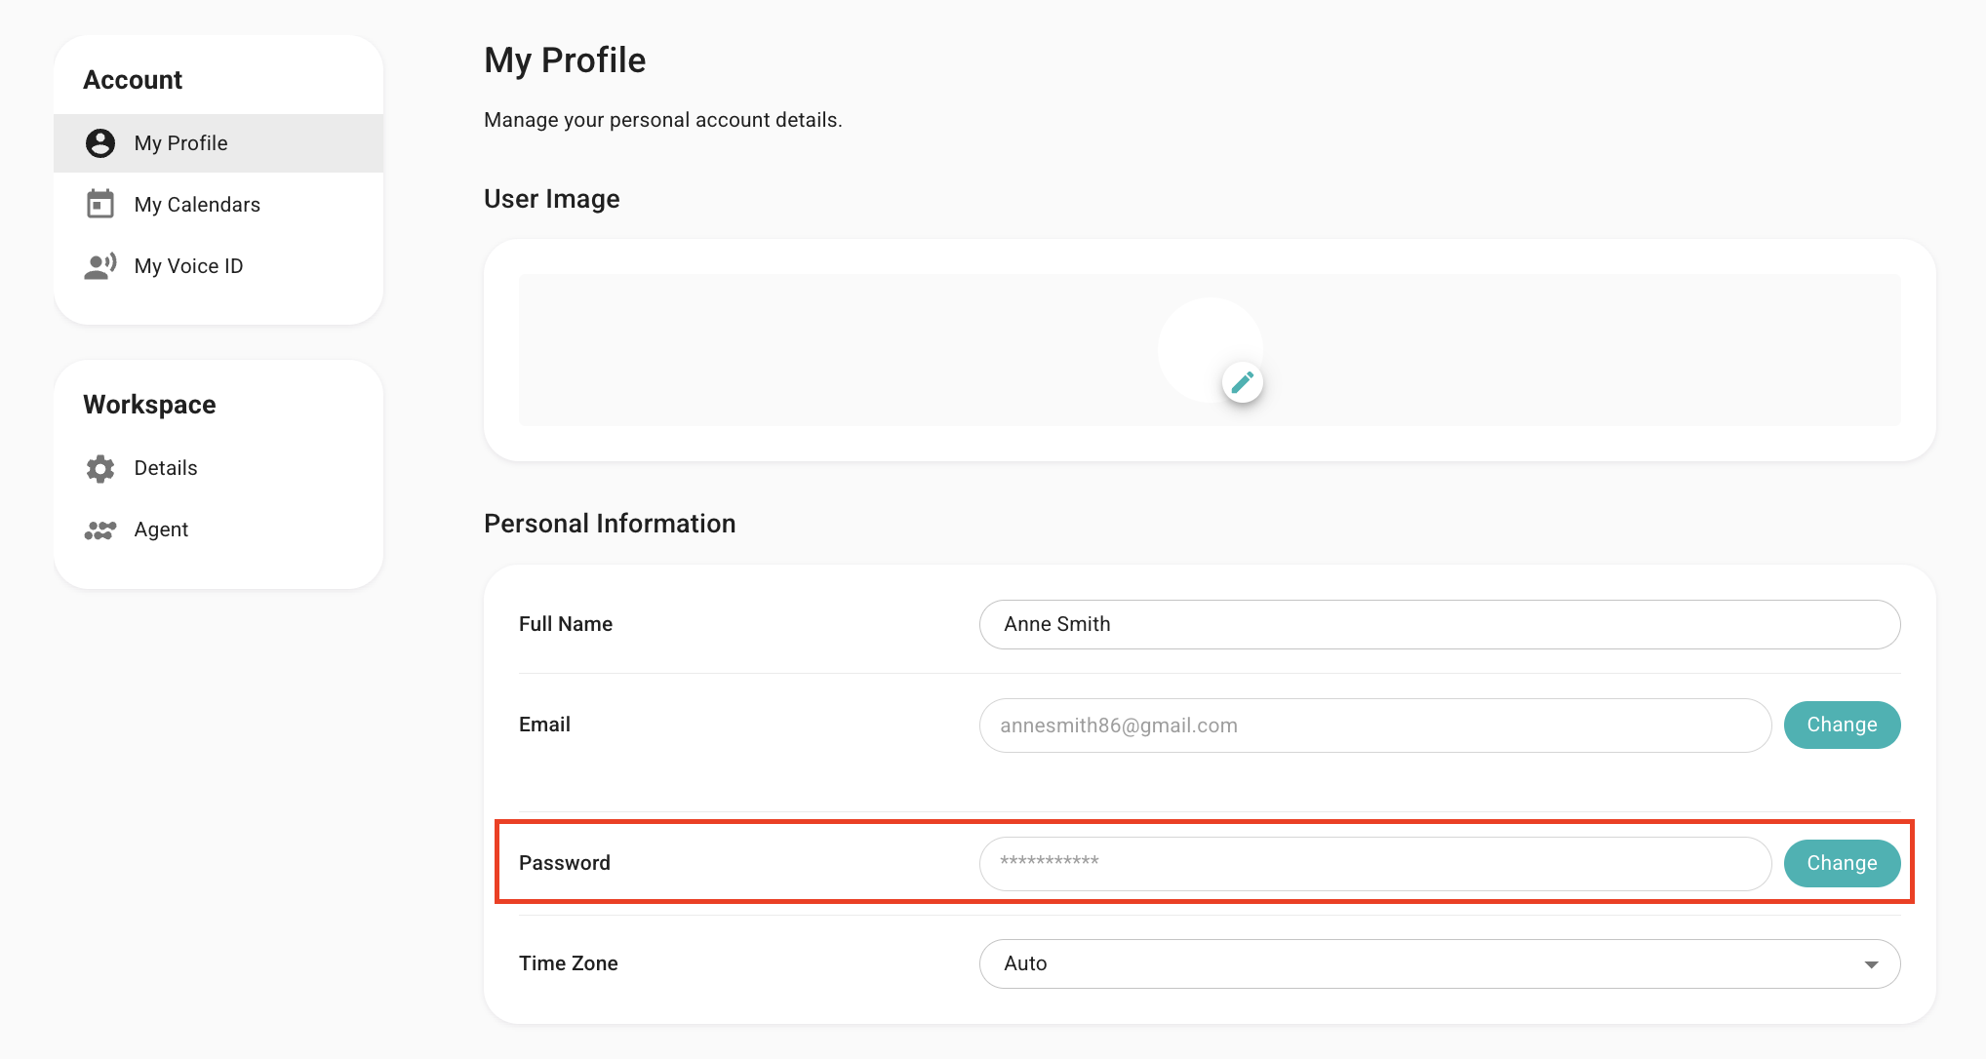Click the Workspace sidebar heading
This screenshot has width=1986, height=1059.
click(149, 405)
